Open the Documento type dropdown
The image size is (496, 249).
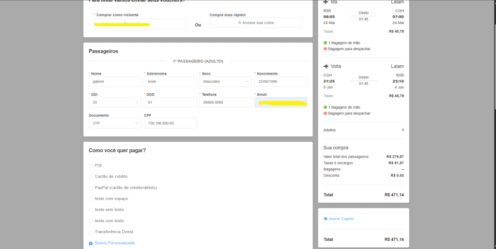tap(115, 123)
